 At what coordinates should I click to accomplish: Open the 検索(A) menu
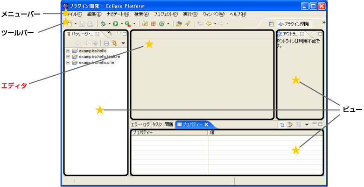pos(141,14)
